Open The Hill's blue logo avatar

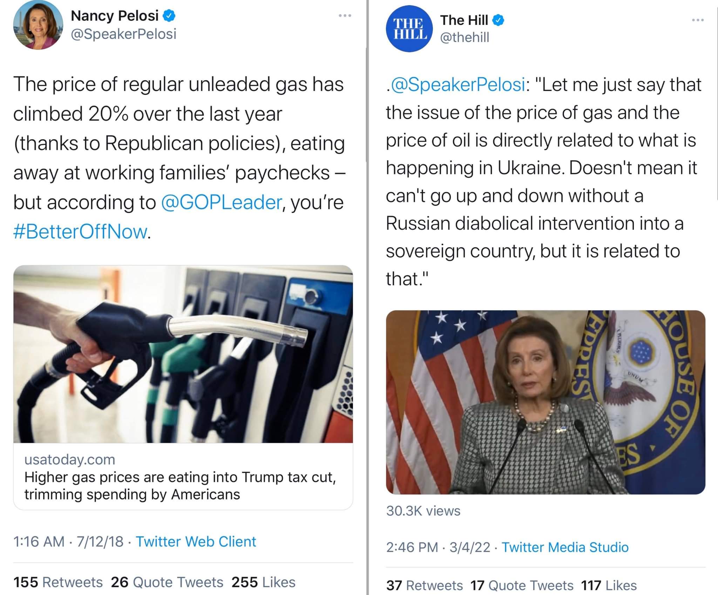click(x=409, y=29)
